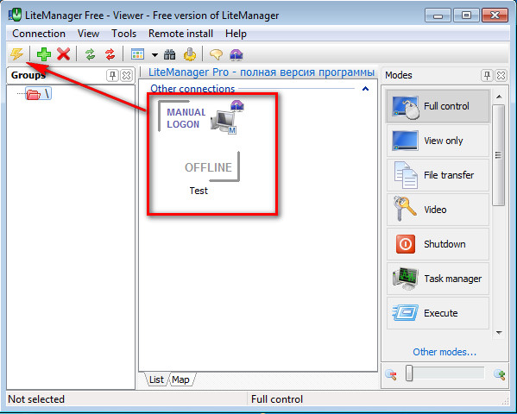Click the Test connection label
Image resolution: width=517 pixels, height=414 pixels.
199,191
